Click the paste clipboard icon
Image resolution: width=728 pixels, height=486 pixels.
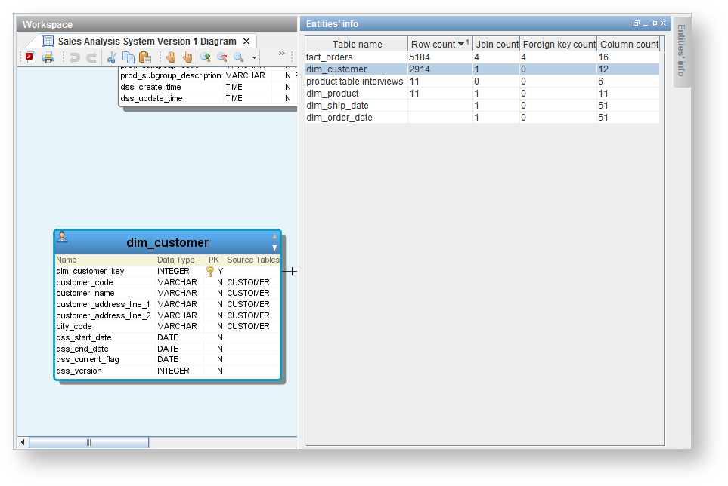pyautogui.click(x=145, y=57)
